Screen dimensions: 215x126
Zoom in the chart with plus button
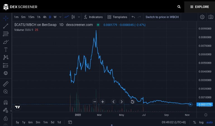pyautogui.click(x=102, y=102)
